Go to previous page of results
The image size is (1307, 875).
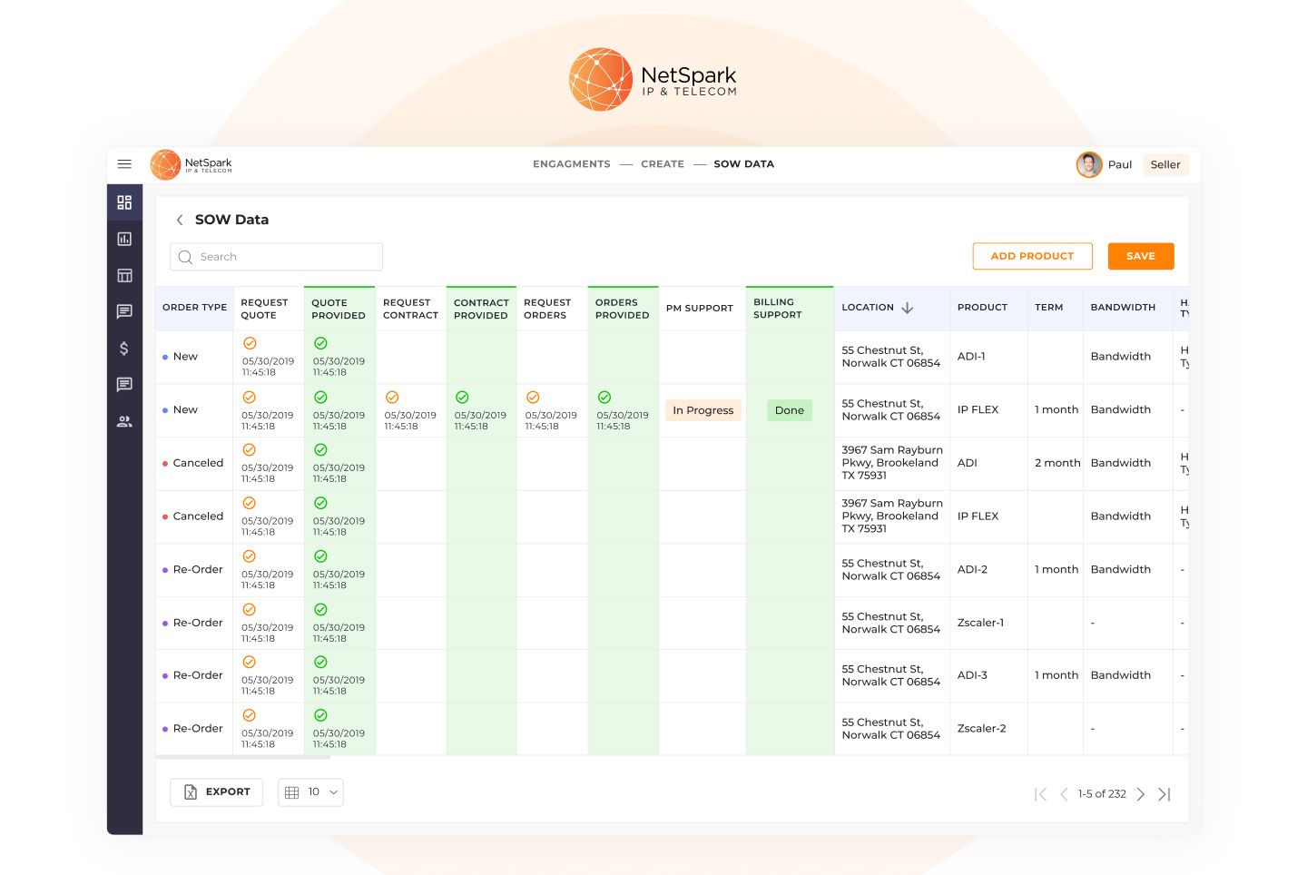pyautogui.click(x=1064, y=794)
